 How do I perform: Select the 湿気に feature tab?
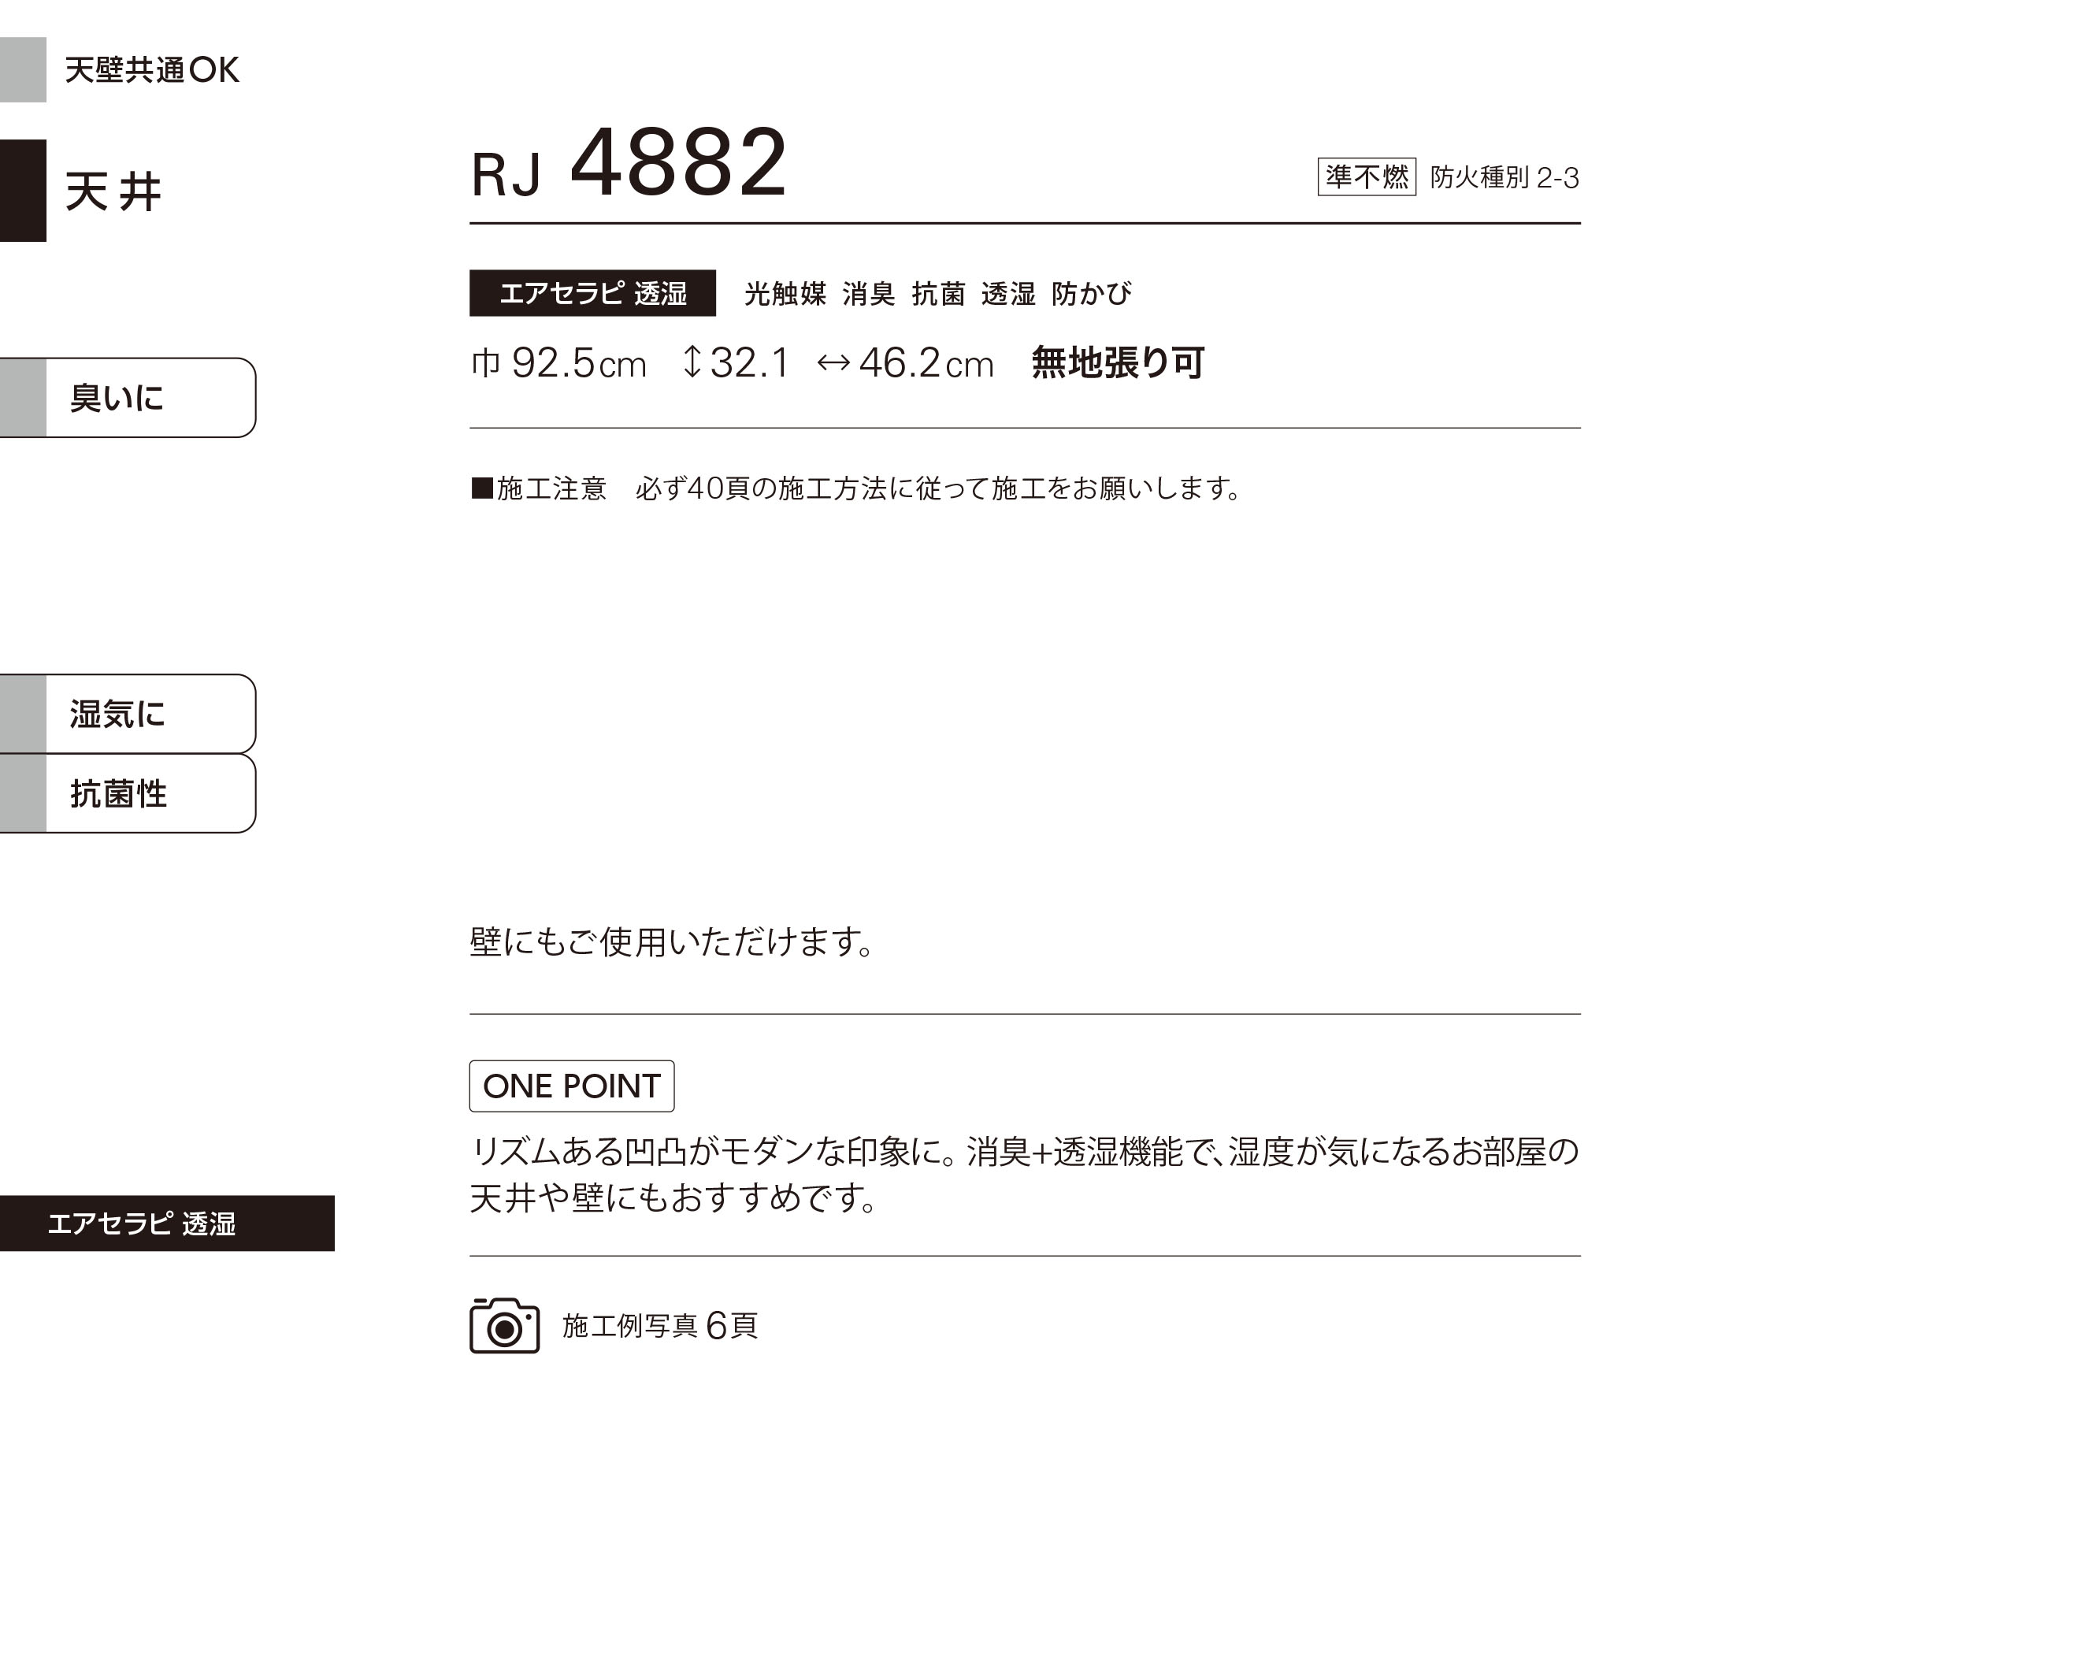(128, 714)
